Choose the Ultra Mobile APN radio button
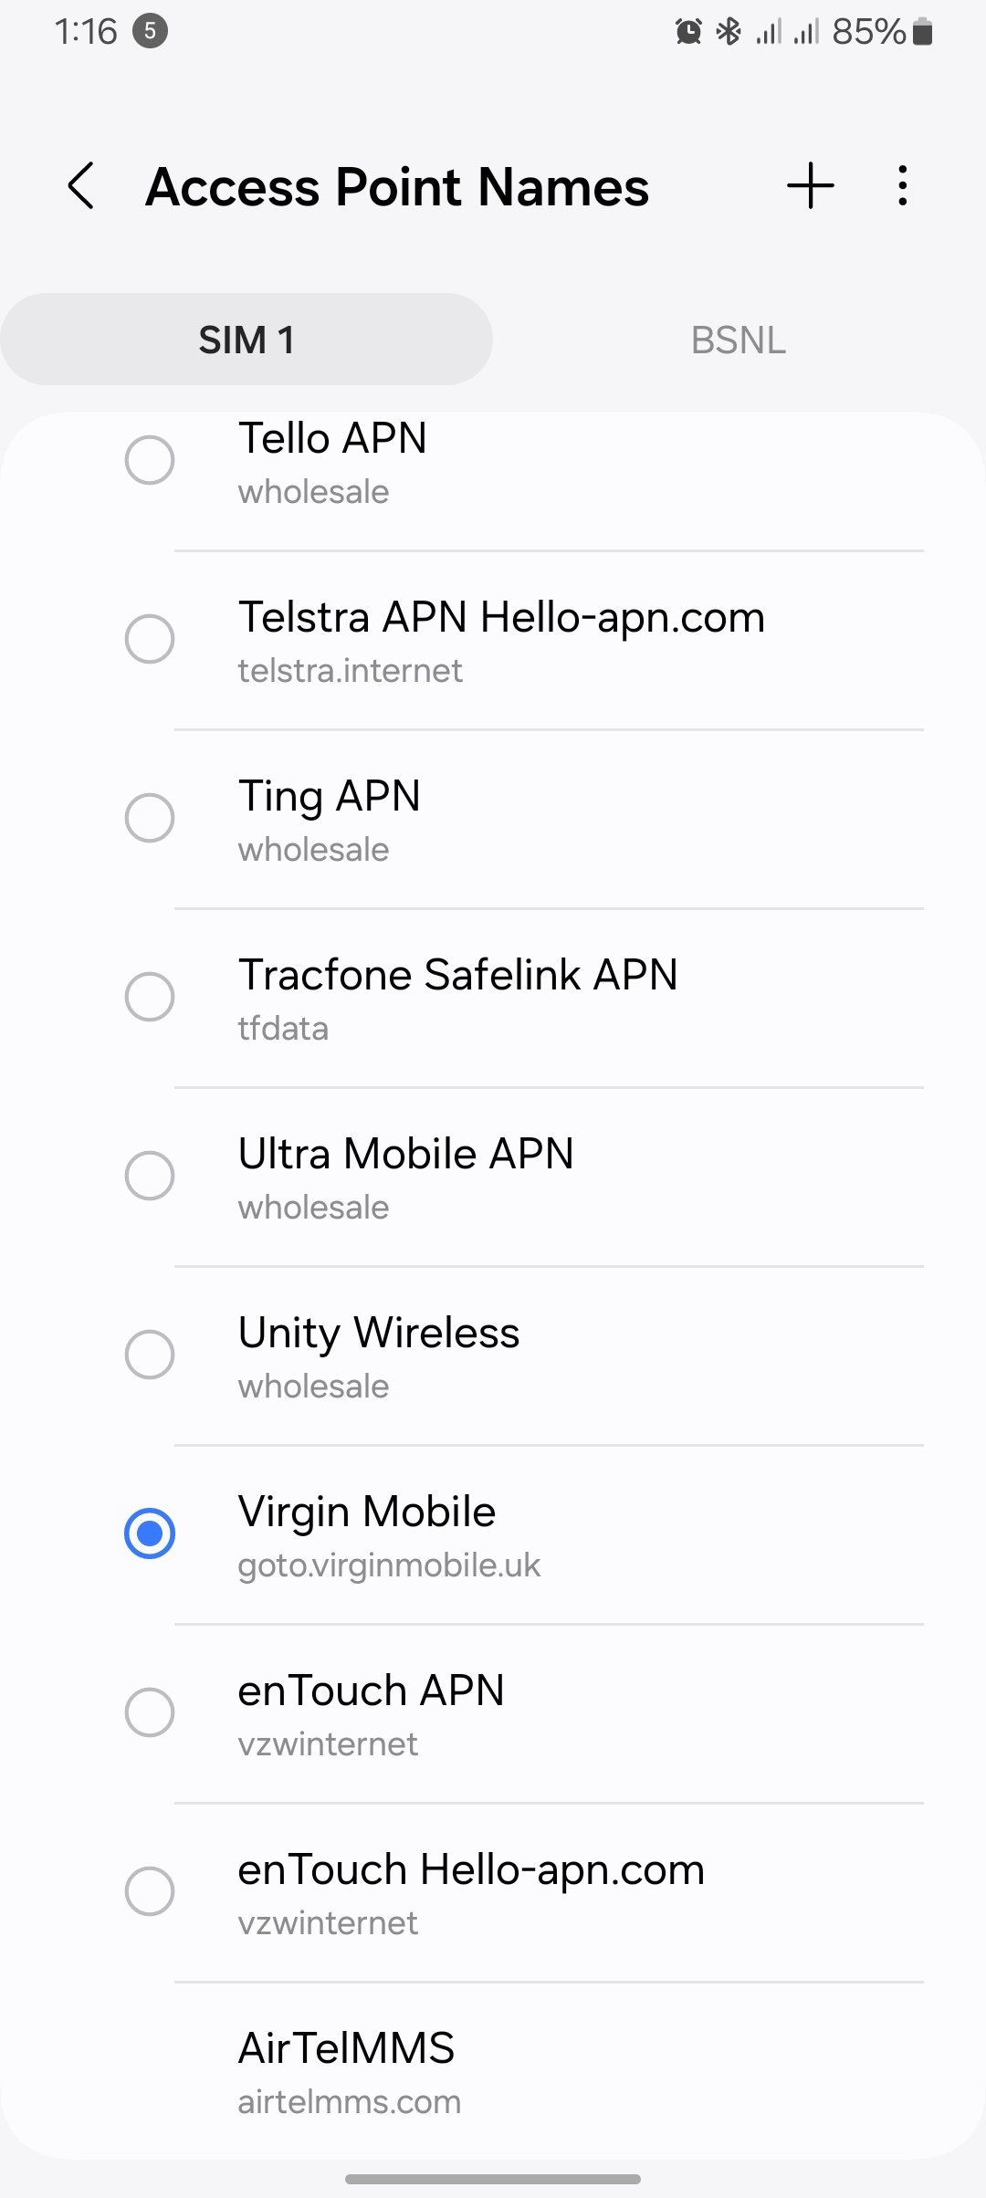This screenshot has height=2198, width=986. 150,1175
